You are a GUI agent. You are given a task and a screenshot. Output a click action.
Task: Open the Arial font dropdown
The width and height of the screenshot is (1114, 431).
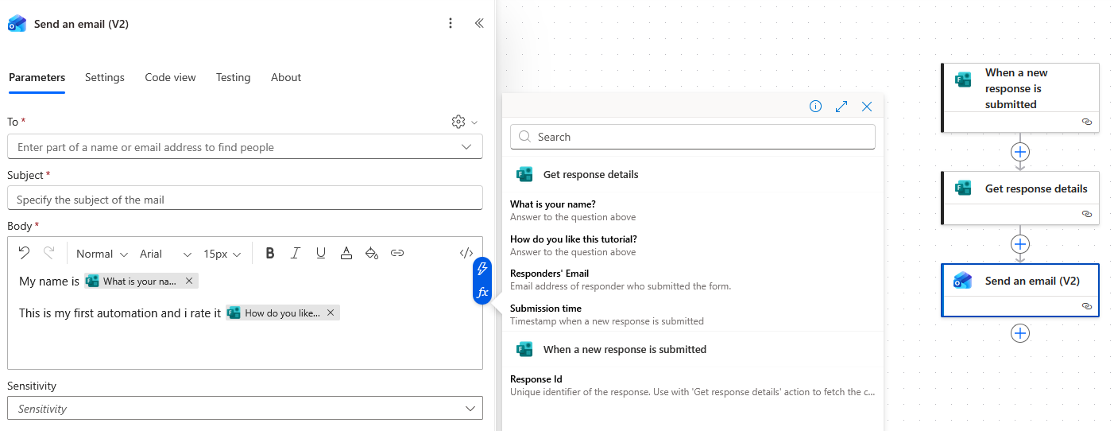165,254
